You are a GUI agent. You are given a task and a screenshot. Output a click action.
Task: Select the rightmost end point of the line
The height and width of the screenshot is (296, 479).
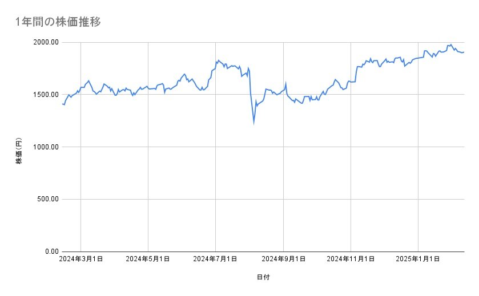coord(464,52)
